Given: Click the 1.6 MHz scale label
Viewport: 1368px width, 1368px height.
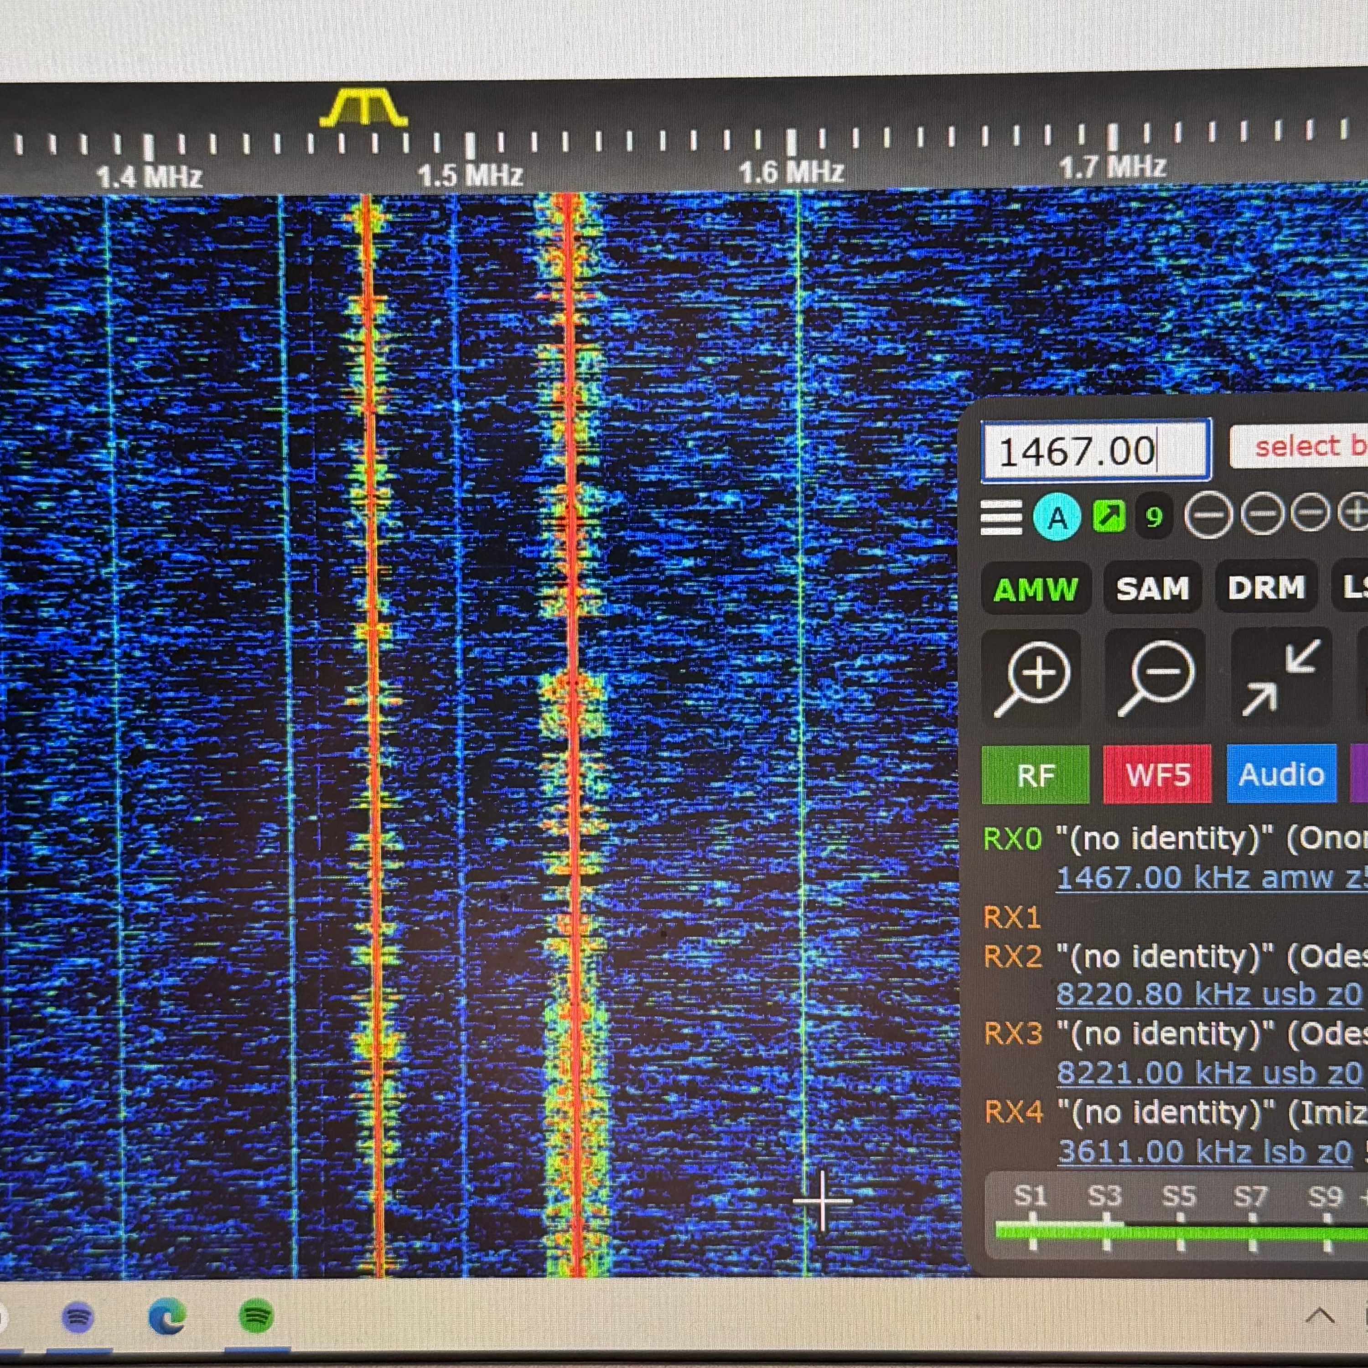Looking at the screenshot, I should point(792,172).
